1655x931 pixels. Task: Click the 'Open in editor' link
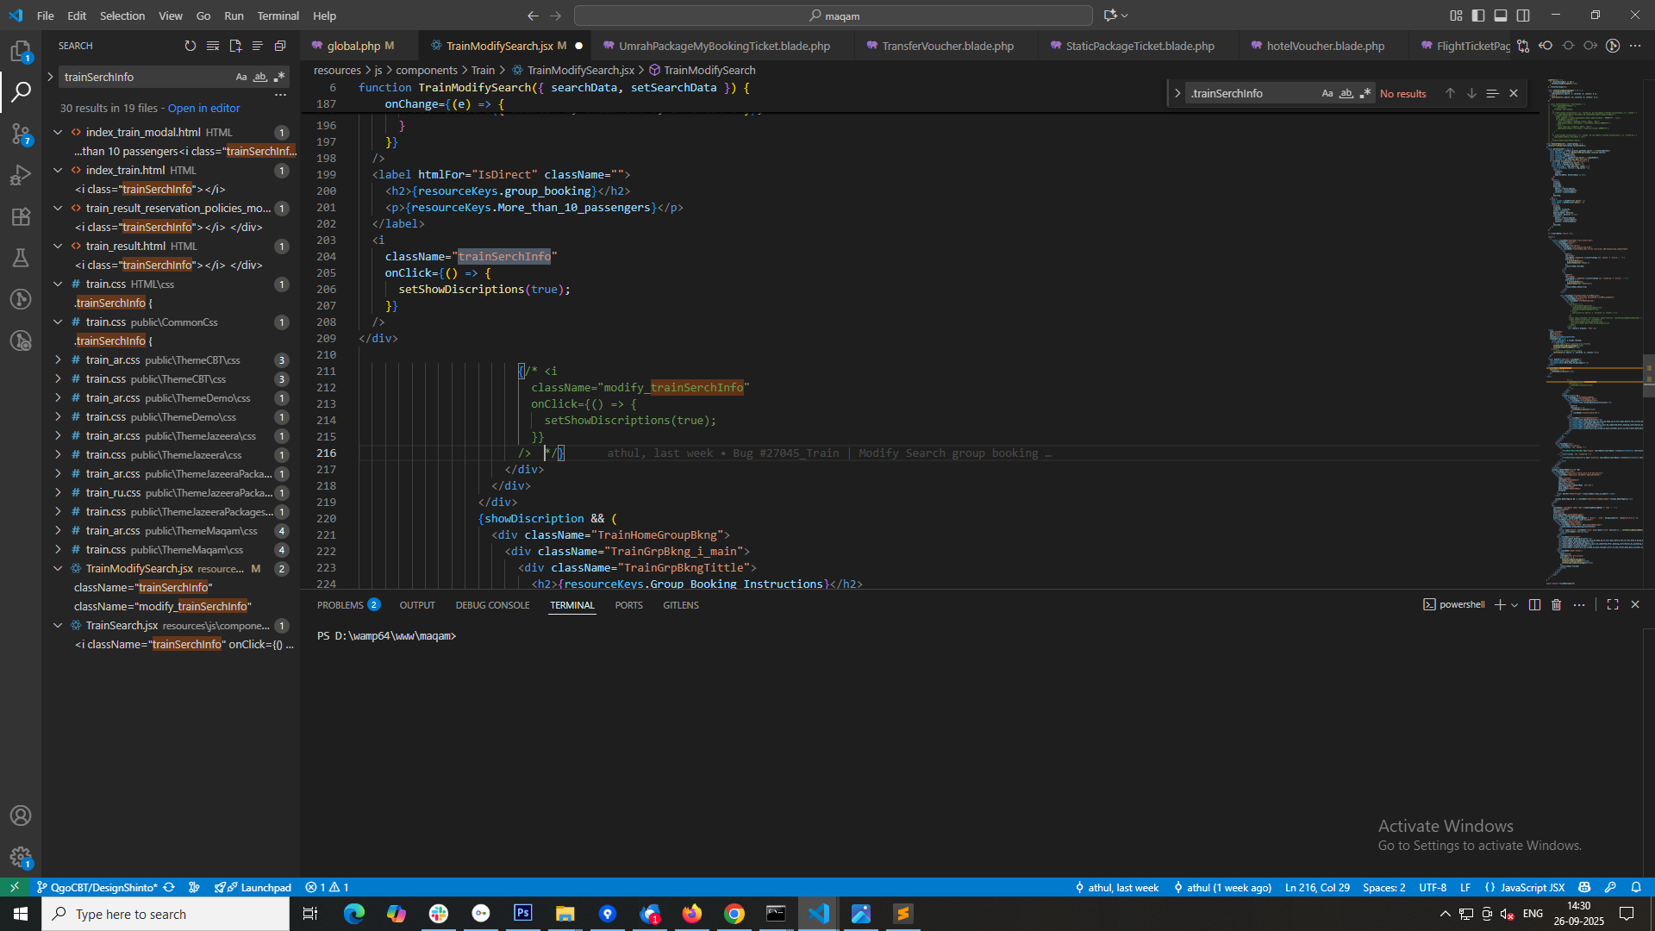[x=203, y=108]
